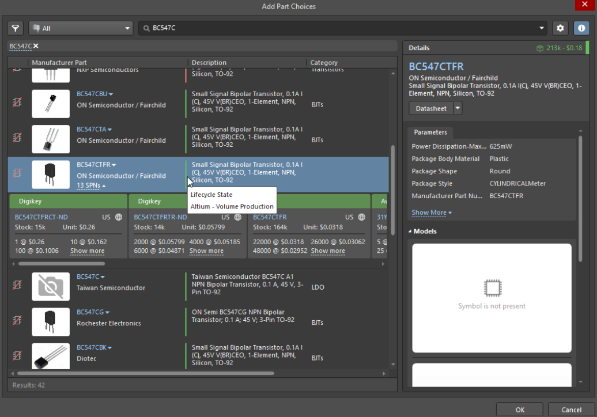
Task: Select the Parameters tab
Action: (430, 132)
